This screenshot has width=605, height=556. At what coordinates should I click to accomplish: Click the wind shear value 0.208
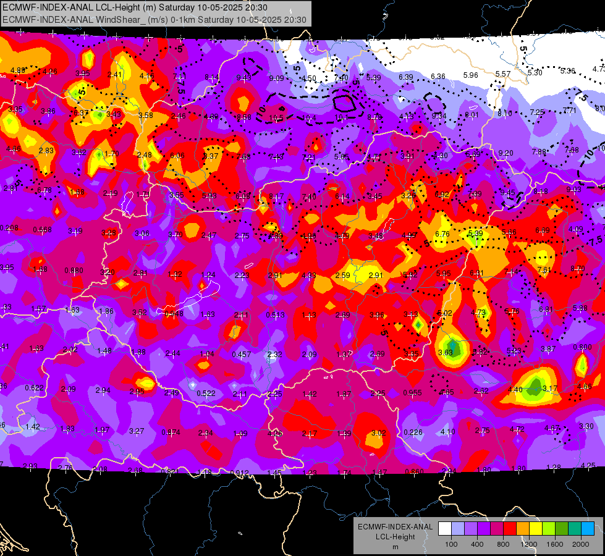9,228
